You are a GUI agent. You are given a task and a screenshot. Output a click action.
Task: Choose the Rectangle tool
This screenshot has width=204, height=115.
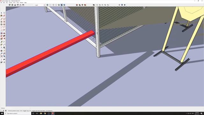pos(1,22)
